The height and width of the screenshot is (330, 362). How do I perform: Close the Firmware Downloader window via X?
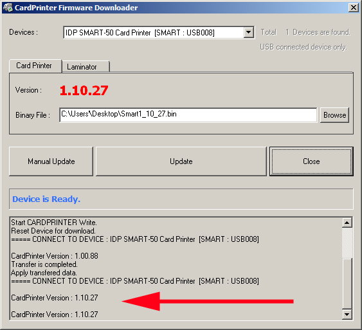[x=354, y=8]
